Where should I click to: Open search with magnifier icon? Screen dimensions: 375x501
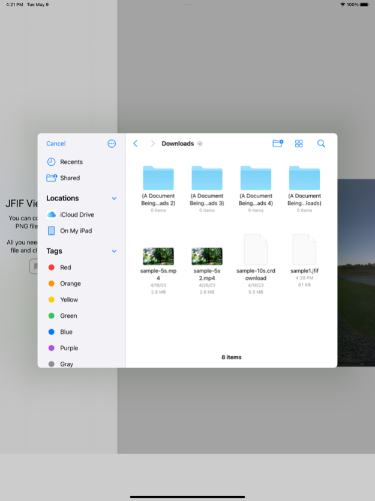point(321,144)
